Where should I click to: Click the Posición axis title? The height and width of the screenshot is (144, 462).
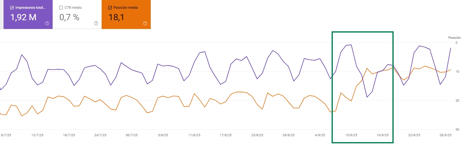[x=454, y=38]
